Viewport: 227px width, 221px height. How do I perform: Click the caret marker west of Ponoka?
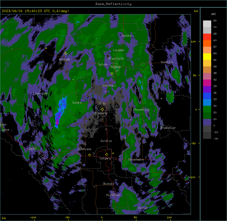pos(96,39)
